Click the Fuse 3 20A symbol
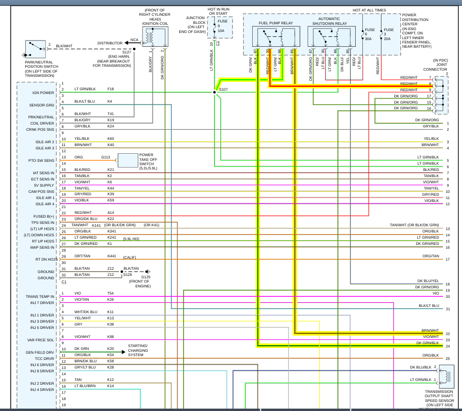The width and height of the screenshot is (462, 411). coord(381,34)
